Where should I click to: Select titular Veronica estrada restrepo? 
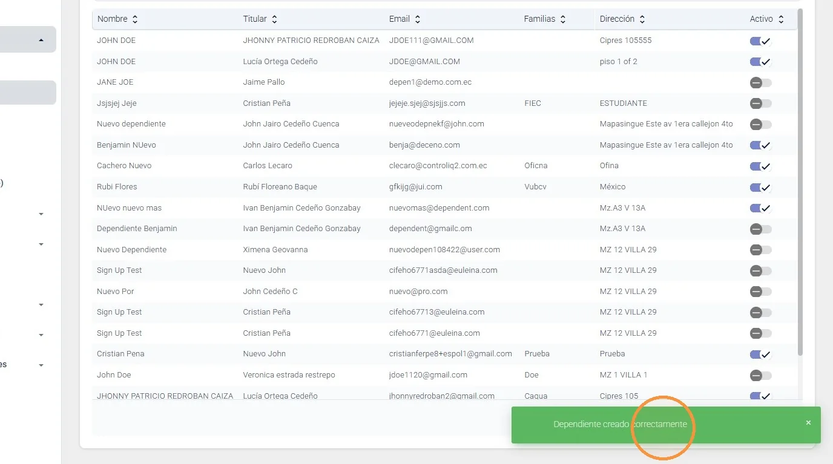coord(289,374)
